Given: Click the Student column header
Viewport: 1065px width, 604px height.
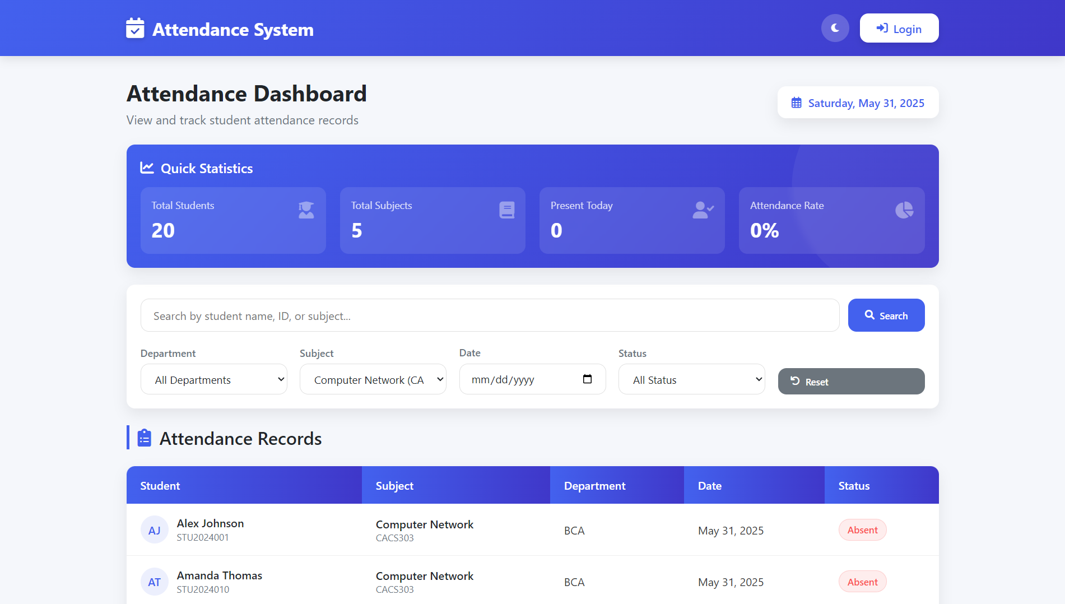Looking at the screenshot, I should [x=160, y=486].
